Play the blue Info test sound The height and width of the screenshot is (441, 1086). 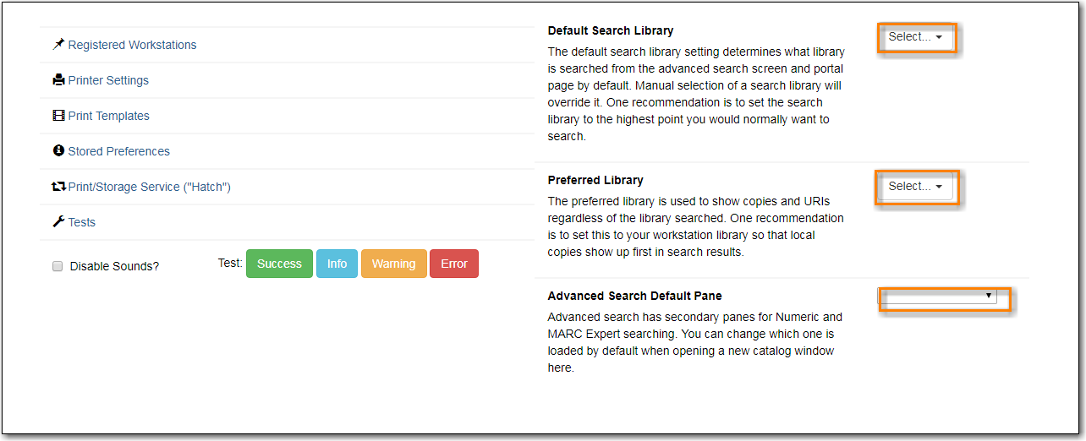point(337,264)
